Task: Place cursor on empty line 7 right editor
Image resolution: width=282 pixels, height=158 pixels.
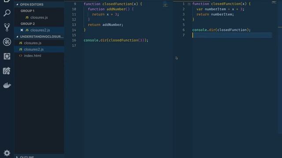Action: (232, 35)
